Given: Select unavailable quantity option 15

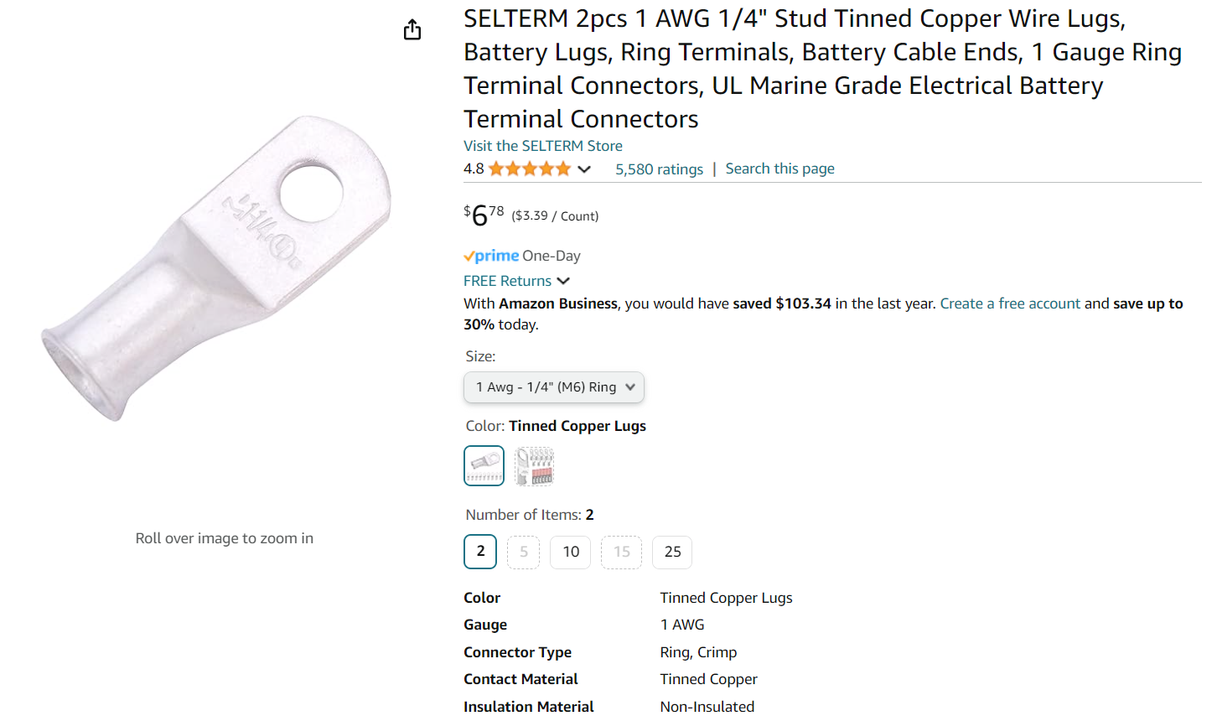Looking at the screenshot, I should coord(622,552).
